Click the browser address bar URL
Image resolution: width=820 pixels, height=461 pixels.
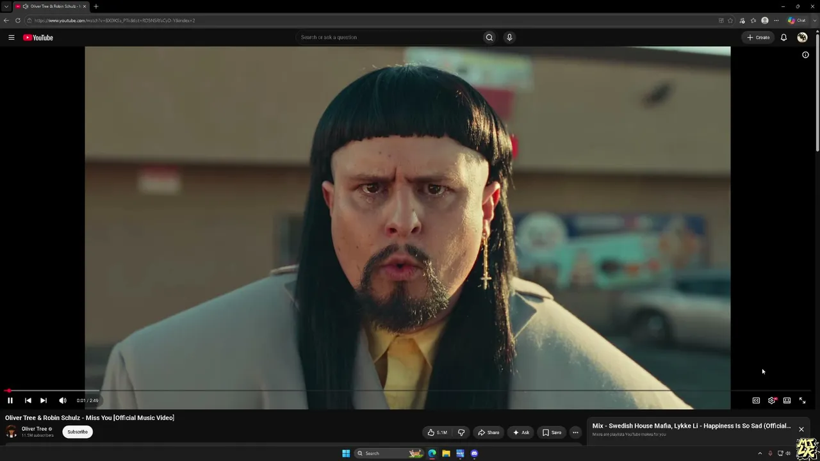115,20
